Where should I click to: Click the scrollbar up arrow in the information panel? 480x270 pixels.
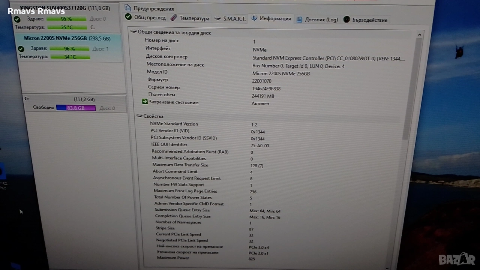[419, 35]
